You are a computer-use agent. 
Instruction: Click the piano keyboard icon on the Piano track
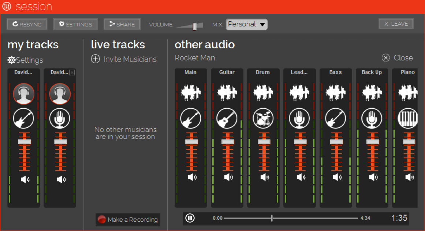pyautogui.click(x=408, y=118)
